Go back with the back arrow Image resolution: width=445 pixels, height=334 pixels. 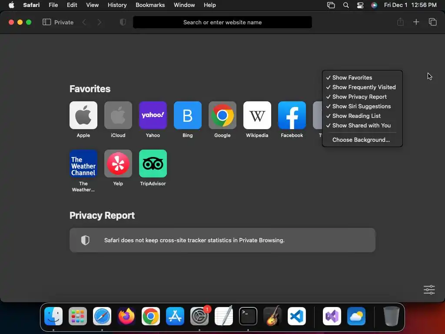(x=84, y=22)
